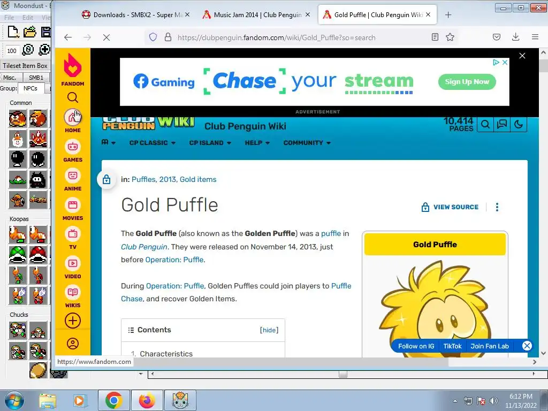548x411 pixels.
Task: Toggle Firefox reader view
Action: point(435,37)
